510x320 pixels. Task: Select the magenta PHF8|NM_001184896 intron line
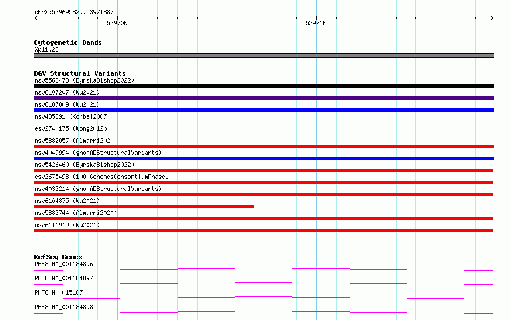(264, 269)
